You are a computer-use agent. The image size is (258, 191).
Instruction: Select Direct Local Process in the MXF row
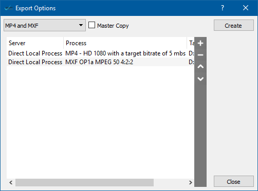pos(35,62)
